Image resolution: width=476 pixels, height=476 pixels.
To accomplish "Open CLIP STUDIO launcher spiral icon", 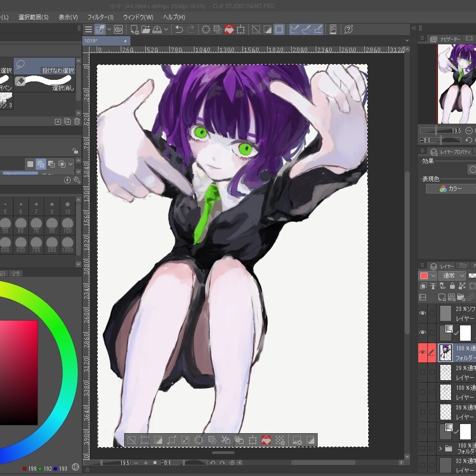I will click(118, 29).
